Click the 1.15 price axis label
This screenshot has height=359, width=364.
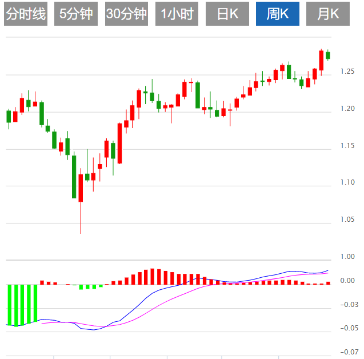point(347,146)
